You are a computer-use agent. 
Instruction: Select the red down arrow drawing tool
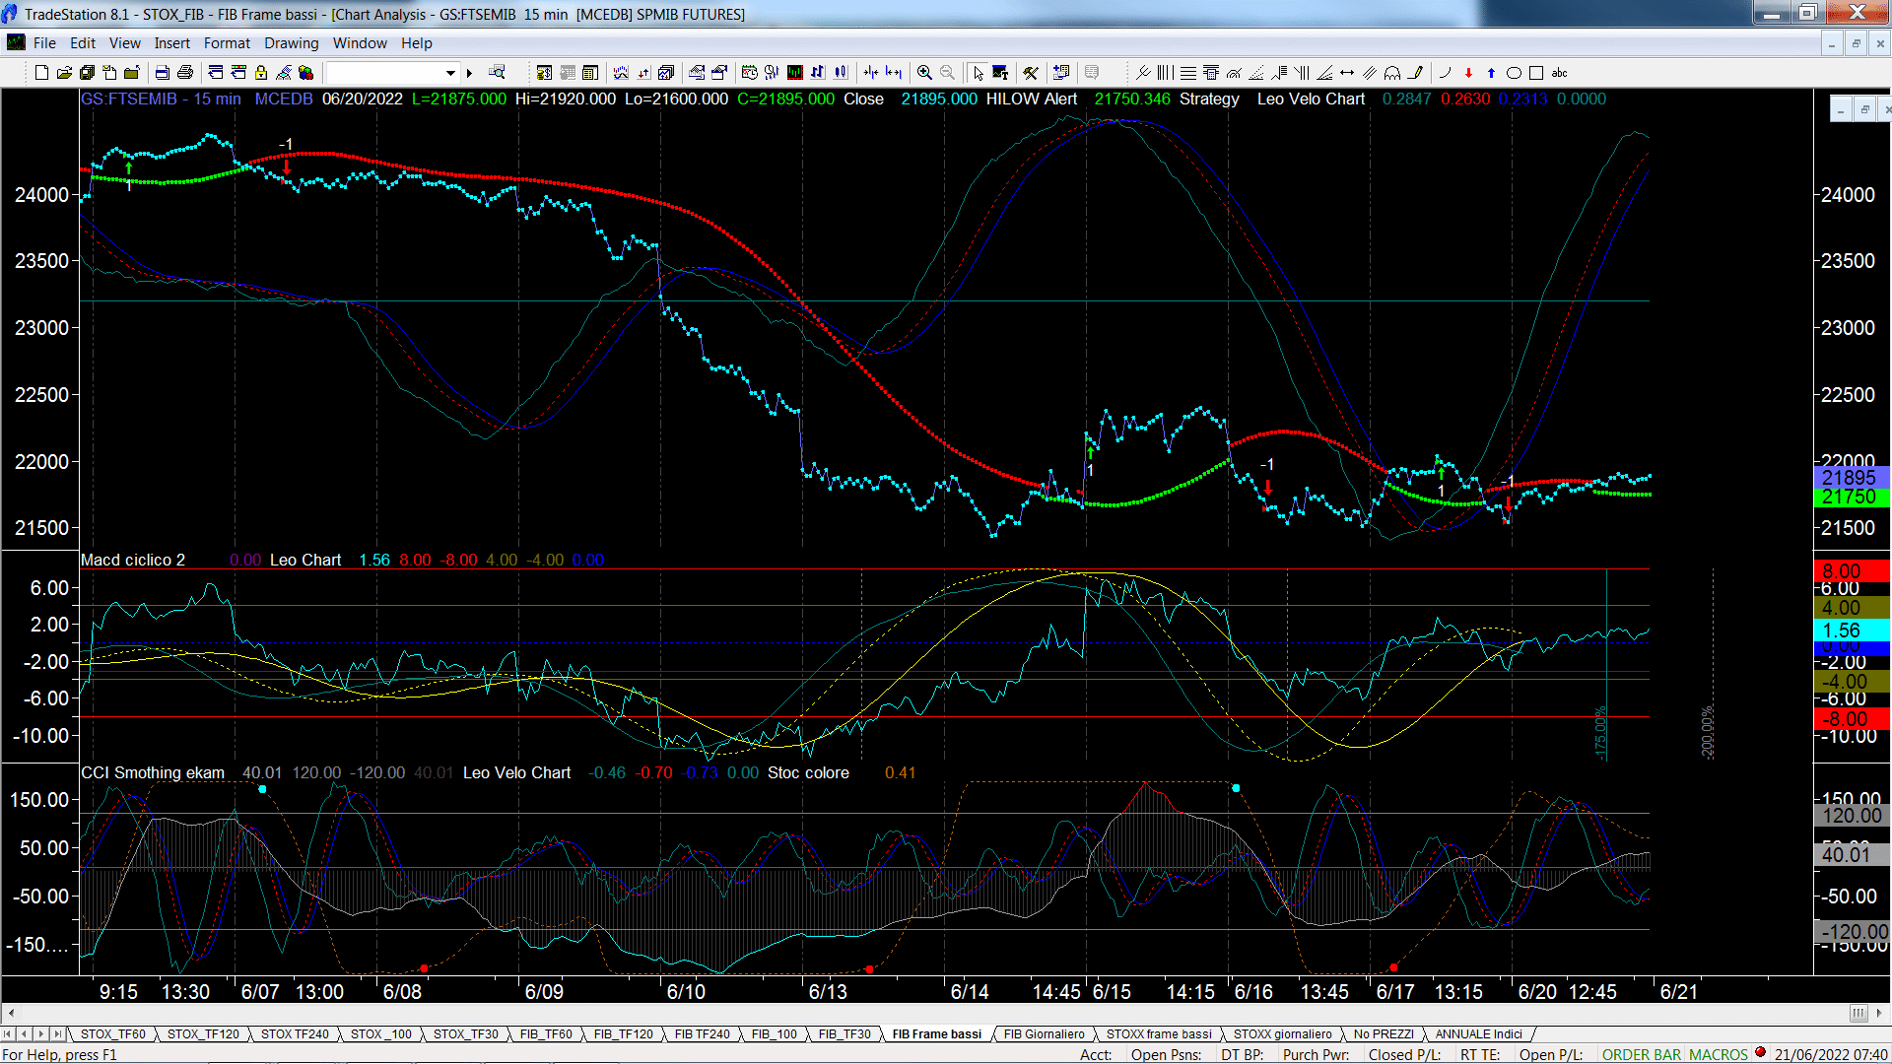tap(1468, 73)
